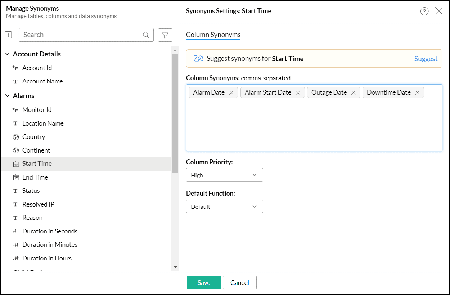
Task: Collapse the Alarms table group
Action: click(8, 96)
